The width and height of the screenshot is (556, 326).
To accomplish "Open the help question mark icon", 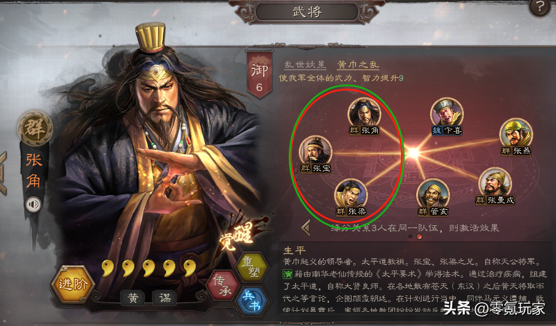I will click(540, 7).
